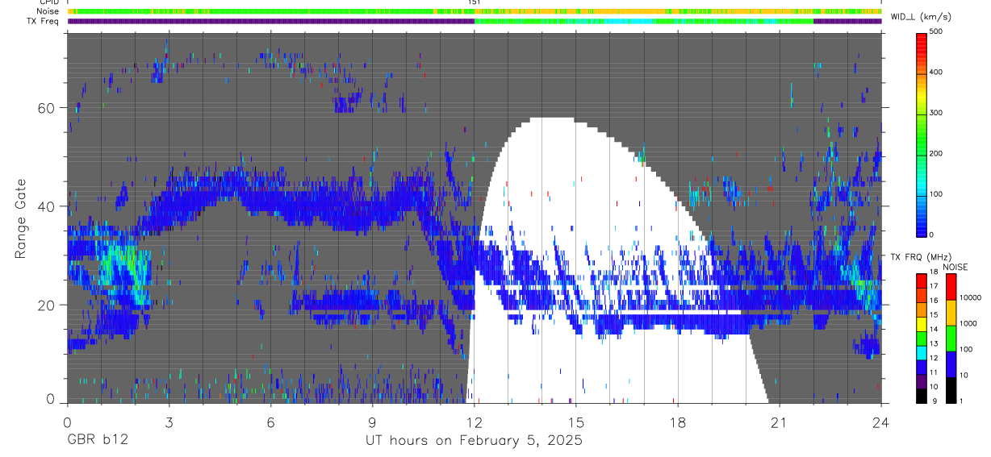The height and width of the screenshot is (457, 991).
Task: Click the 16 MHz label on TX FRQ scale
Action: pyautogui.click(x=935, y=302)
